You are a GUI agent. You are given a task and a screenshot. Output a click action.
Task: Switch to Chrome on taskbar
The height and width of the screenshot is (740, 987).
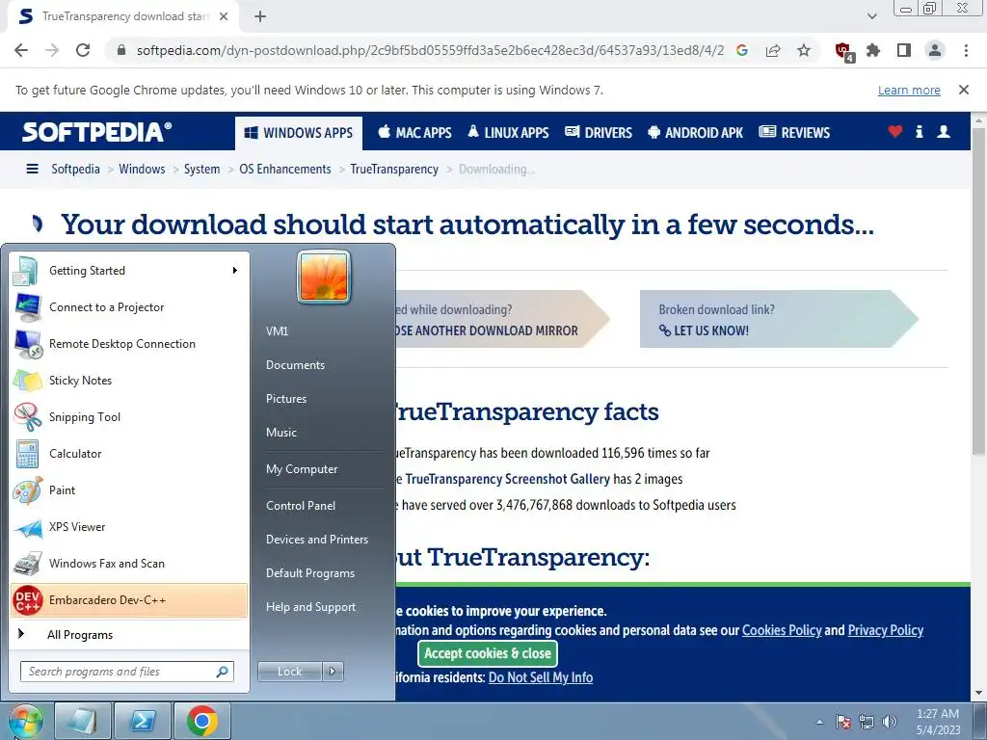(x=202, y=721)
